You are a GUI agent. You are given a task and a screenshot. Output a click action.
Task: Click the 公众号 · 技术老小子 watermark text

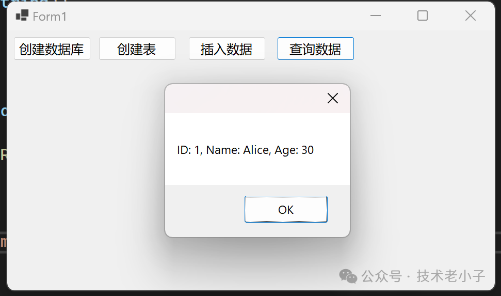pos(423,276)
